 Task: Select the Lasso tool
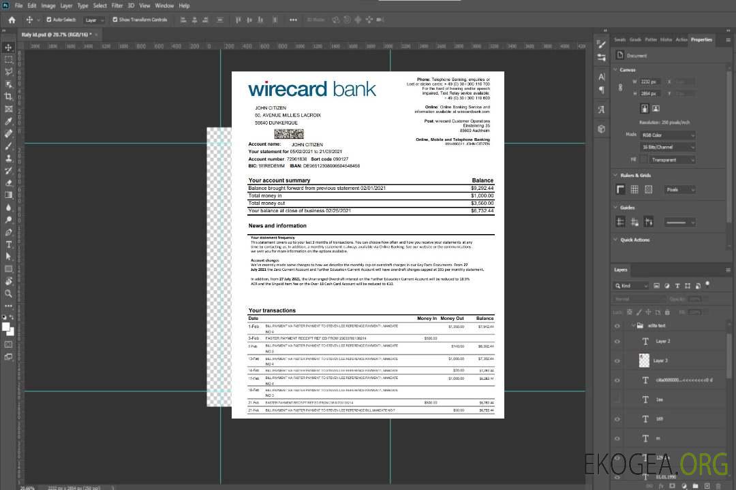click(8, 71)
